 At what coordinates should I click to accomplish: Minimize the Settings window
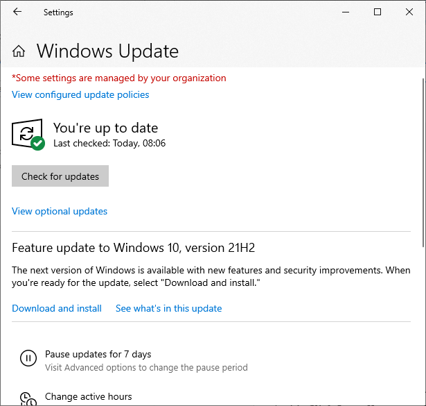(346, 12)
